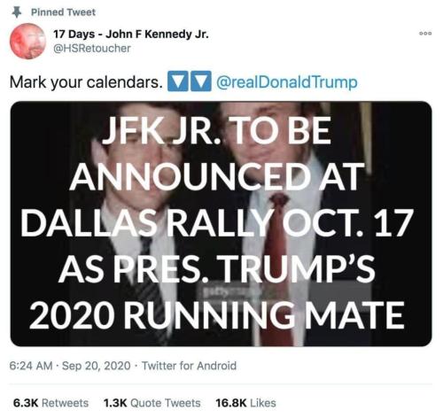443x418 pixels.
Task: Select the 'Mark your calendars.' tweet text
Action: 86,82
